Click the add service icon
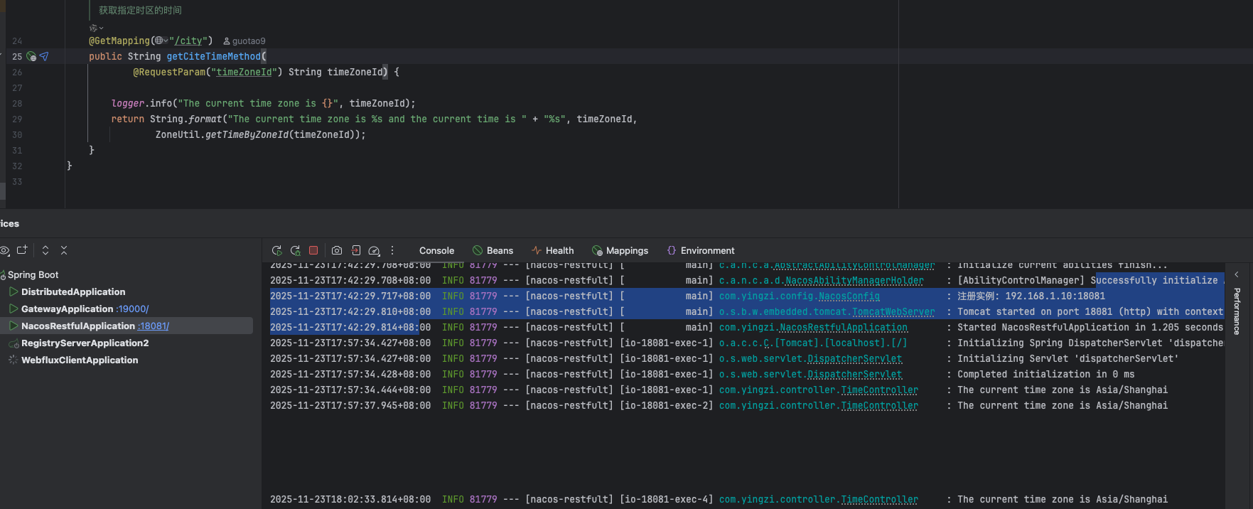 click(22, 250)
